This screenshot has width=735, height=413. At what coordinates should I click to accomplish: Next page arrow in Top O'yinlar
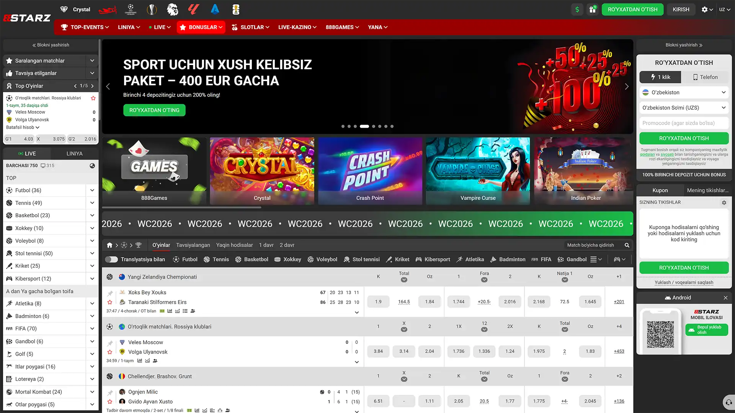(92, 86)
